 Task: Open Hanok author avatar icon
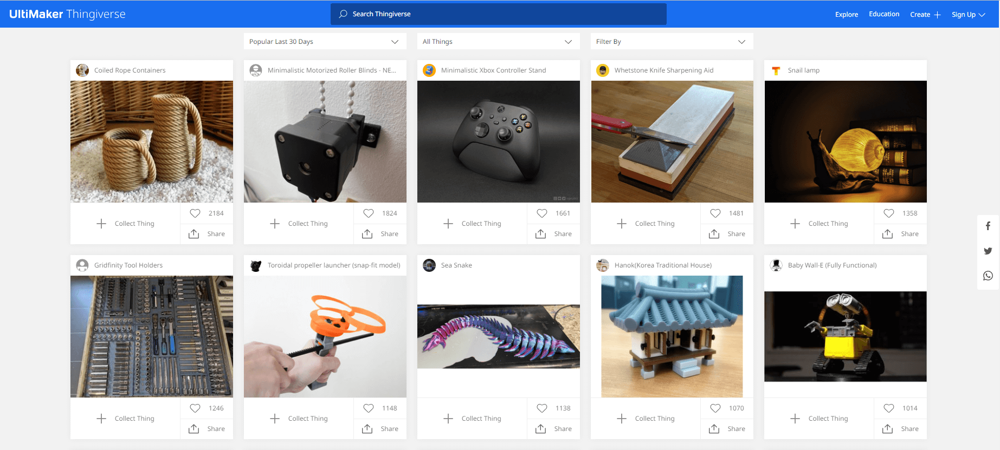pyautogui.click(x=603, y=265)
